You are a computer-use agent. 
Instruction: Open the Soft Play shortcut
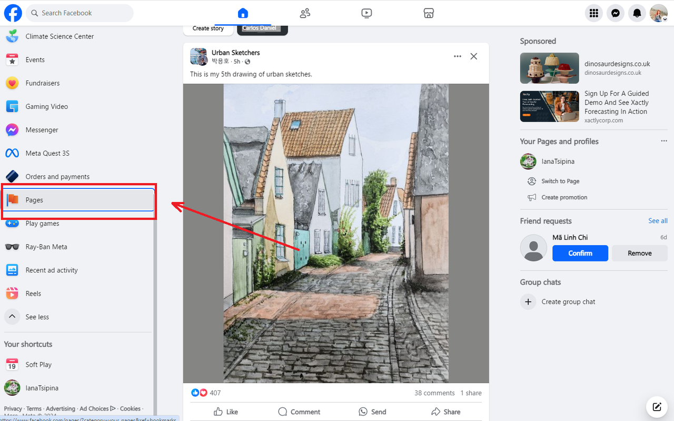tap(78, 365)
